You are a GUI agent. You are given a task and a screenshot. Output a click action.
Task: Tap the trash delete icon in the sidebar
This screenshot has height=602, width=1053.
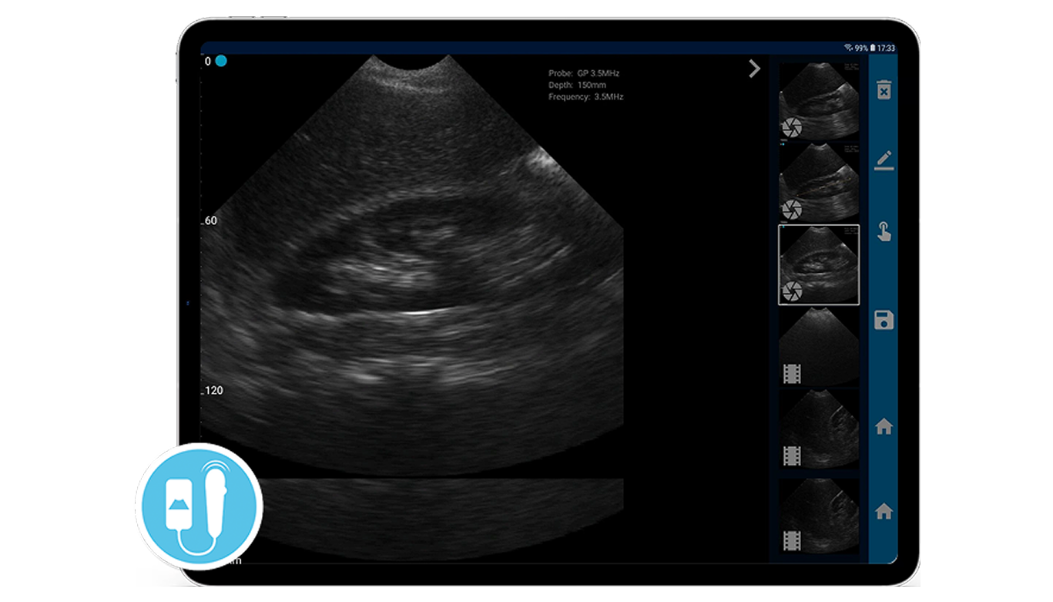tap(884, 91)
